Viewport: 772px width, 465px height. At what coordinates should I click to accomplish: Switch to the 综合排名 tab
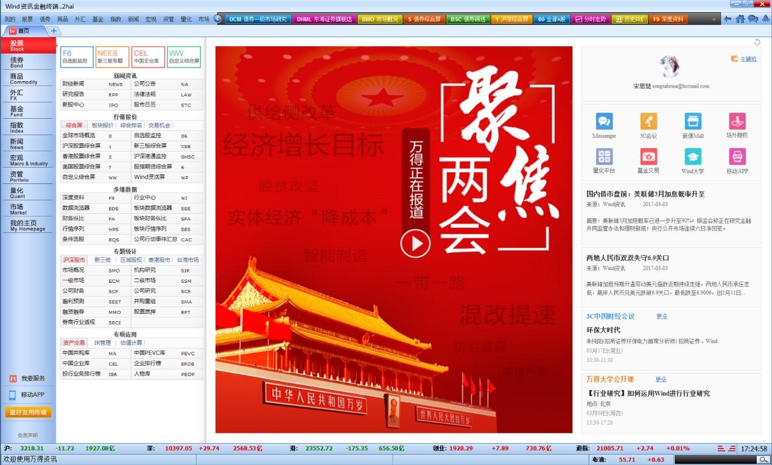(131, 125)
